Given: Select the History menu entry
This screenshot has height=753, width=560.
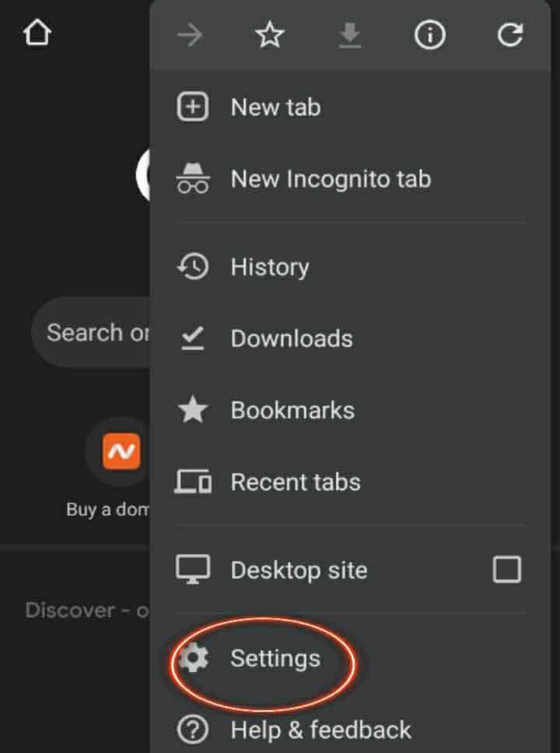Looking at the screenshot, I should 270,267.
